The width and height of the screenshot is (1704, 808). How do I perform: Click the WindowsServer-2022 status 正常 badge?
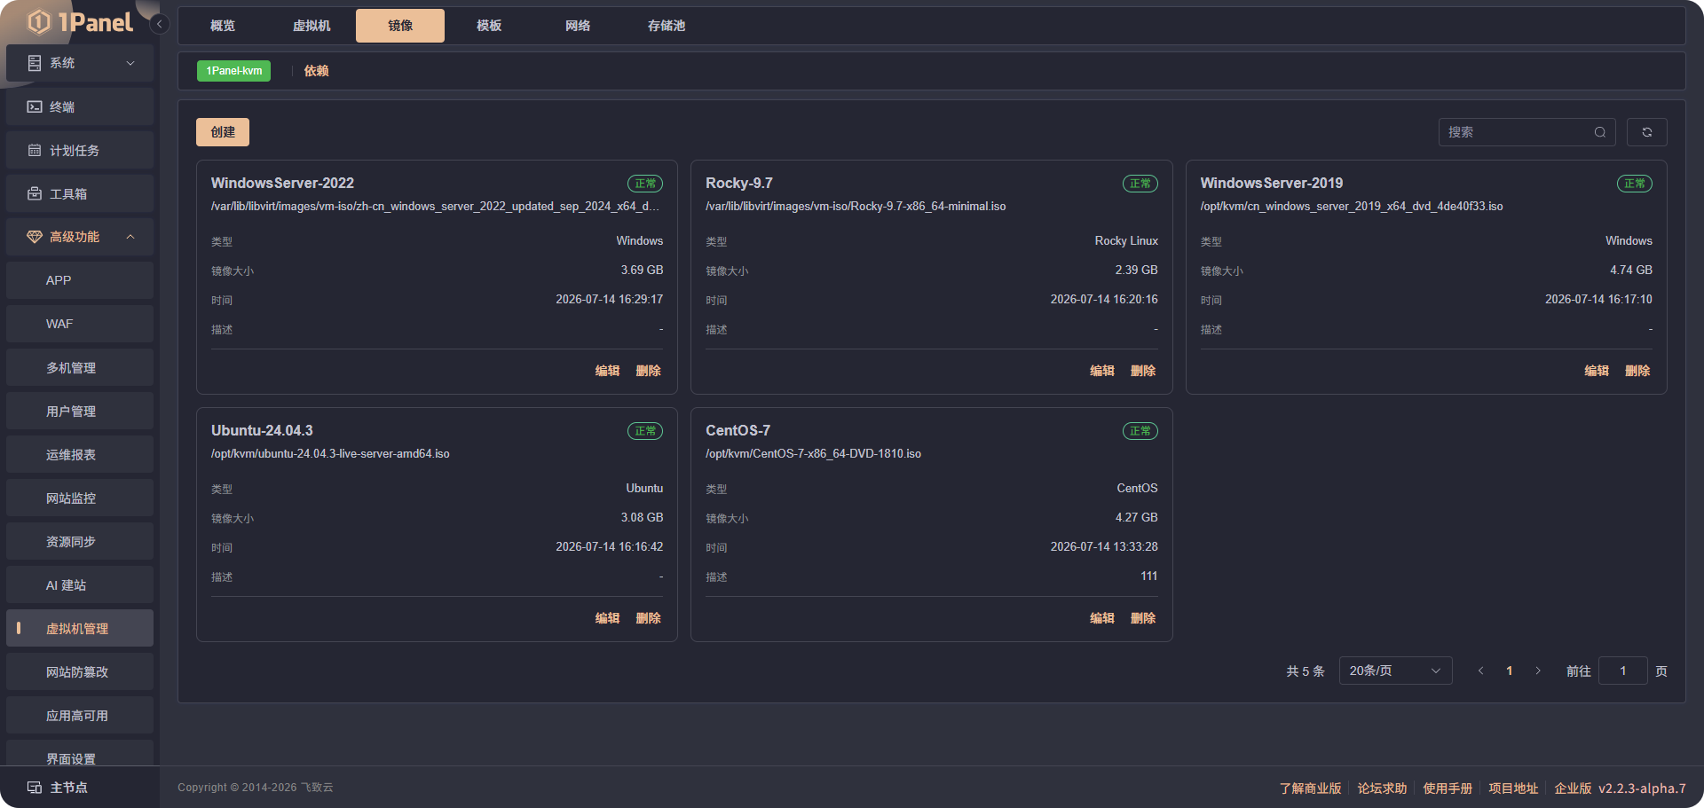tap(645, 184)
